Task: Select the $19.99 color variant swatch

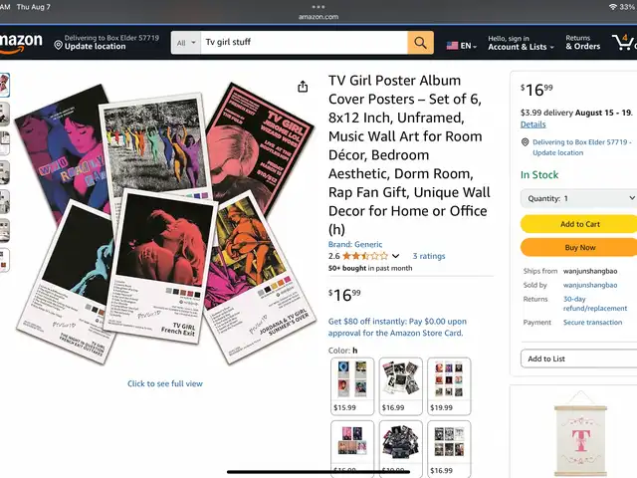Action: pos(449,386)
